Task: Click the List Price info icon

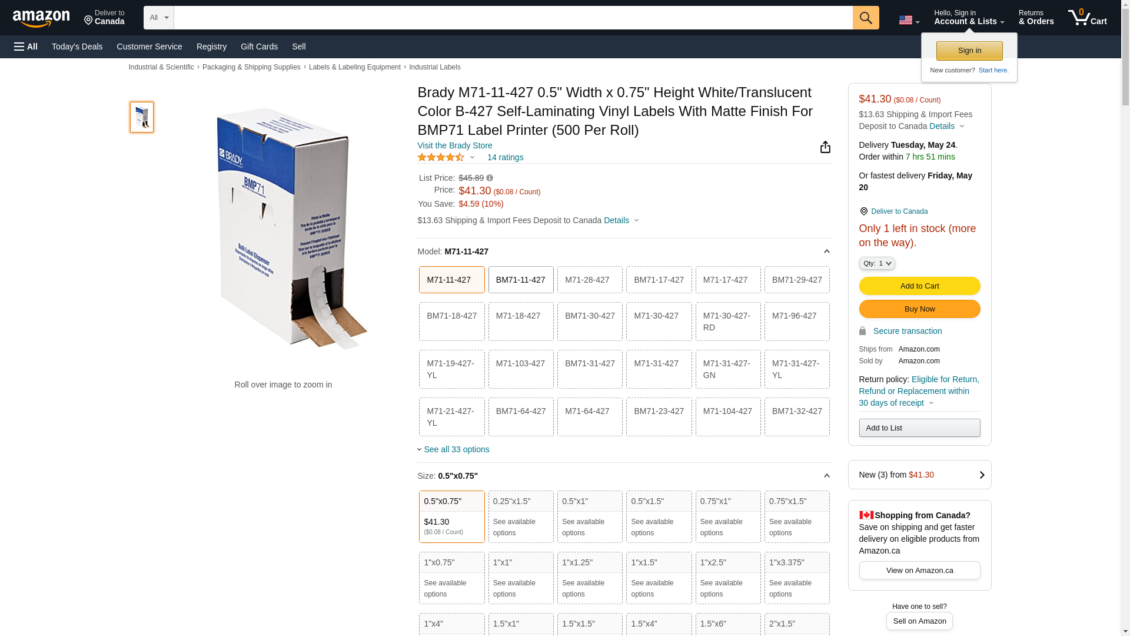Action: click(x=490, y=178)
